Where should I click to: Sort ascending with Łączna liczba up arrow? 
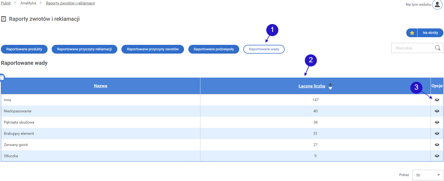click(330, 84)
